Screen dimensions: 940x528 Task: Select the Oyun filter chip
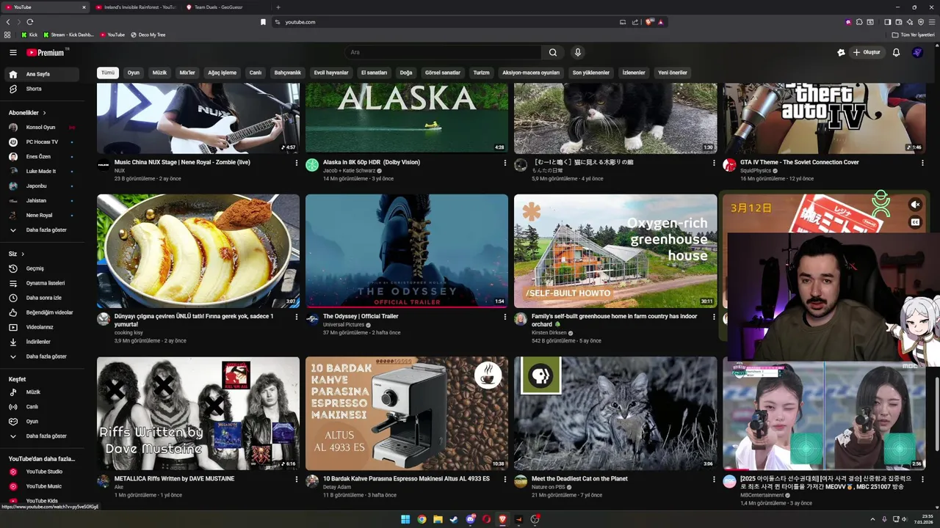(x=134, y=73)
